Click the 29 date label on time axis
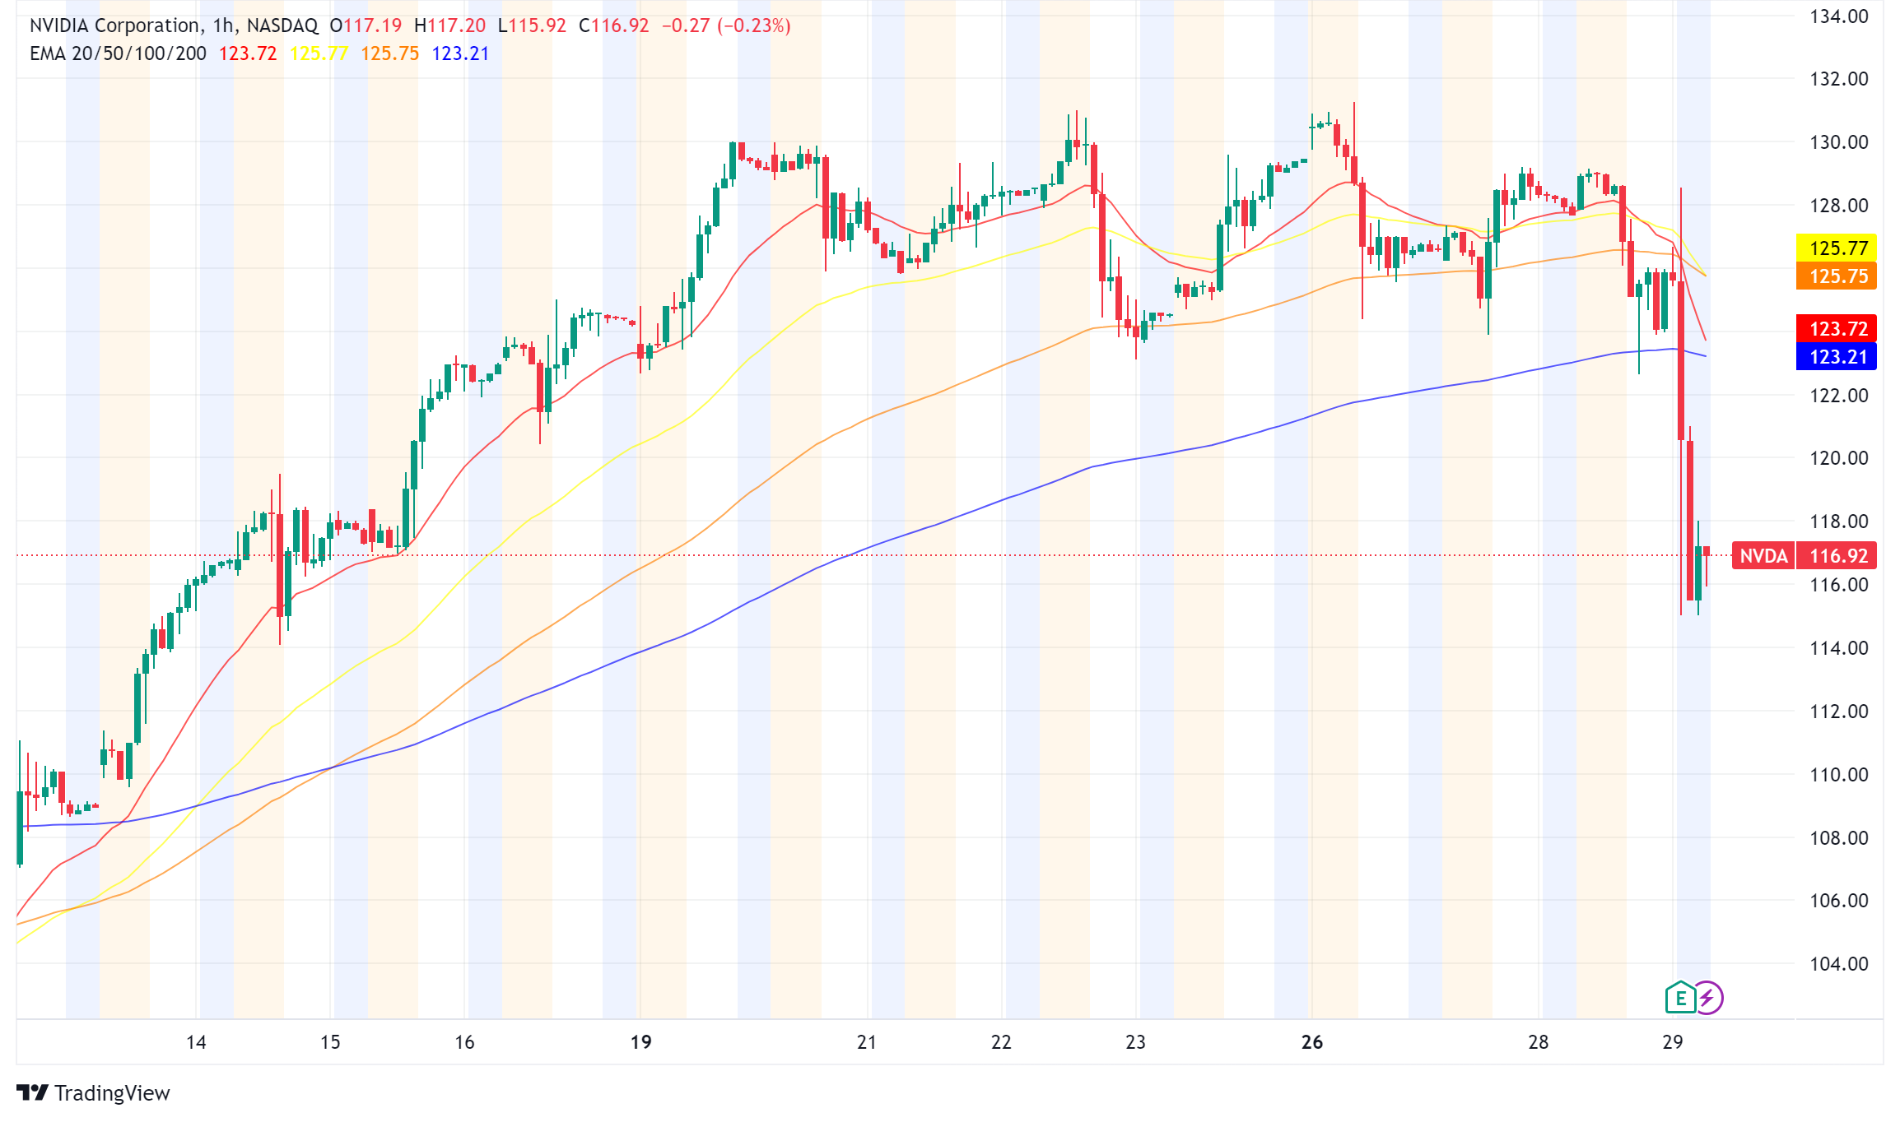The image size is (1900, 1122). coord(1672,1042)
